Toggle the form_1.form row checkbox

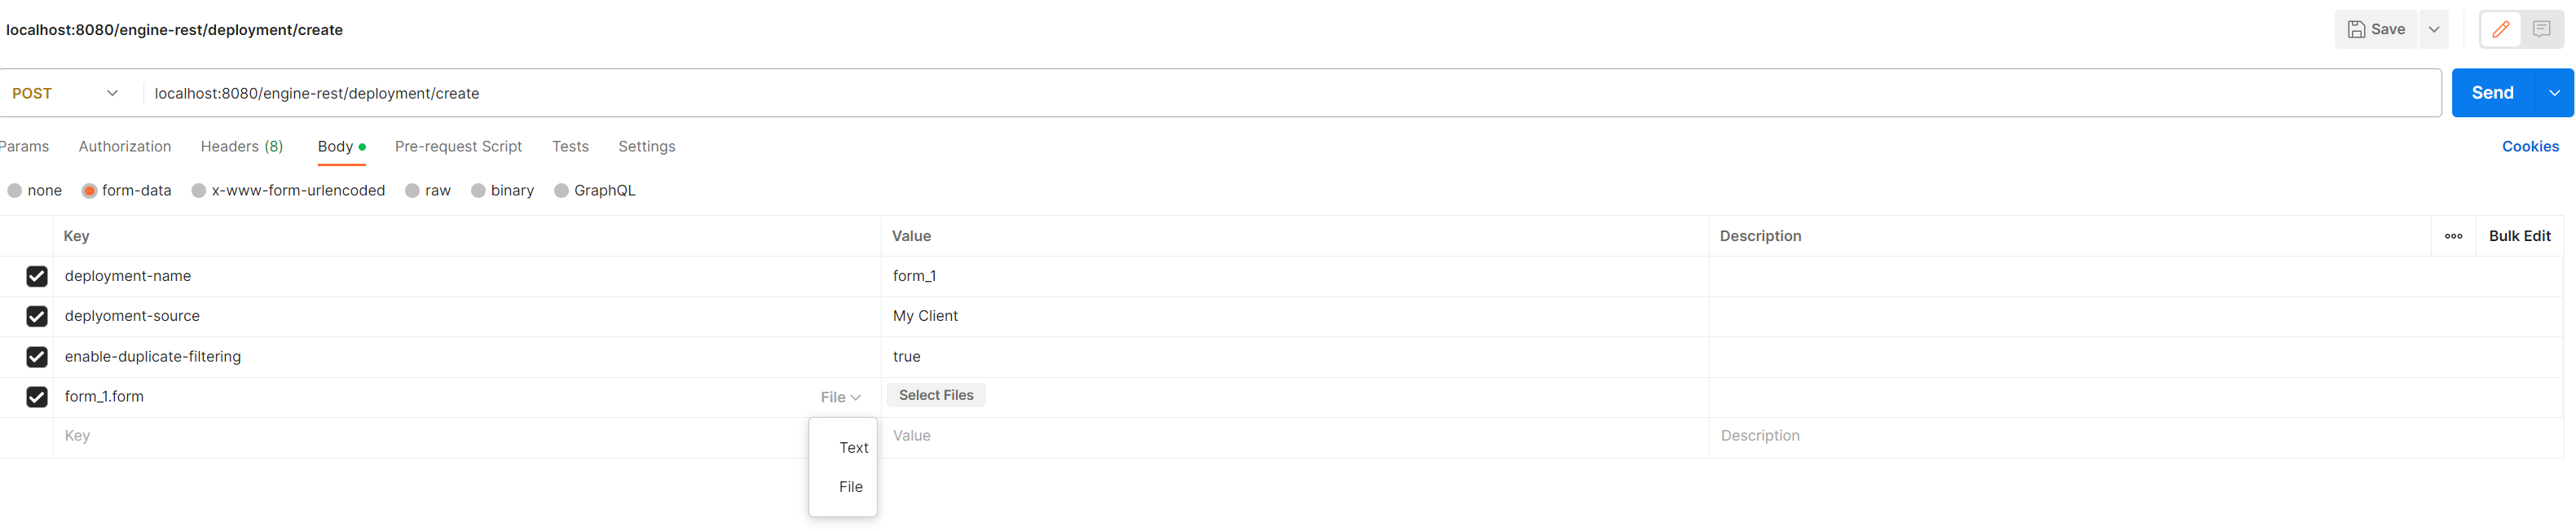pos(37,397)
